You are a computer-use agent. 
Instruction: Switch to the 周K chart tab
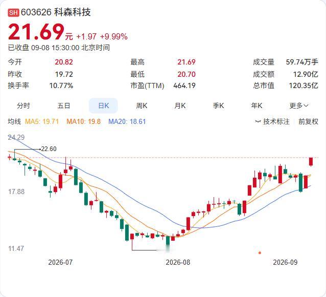(x=142, y=105)
